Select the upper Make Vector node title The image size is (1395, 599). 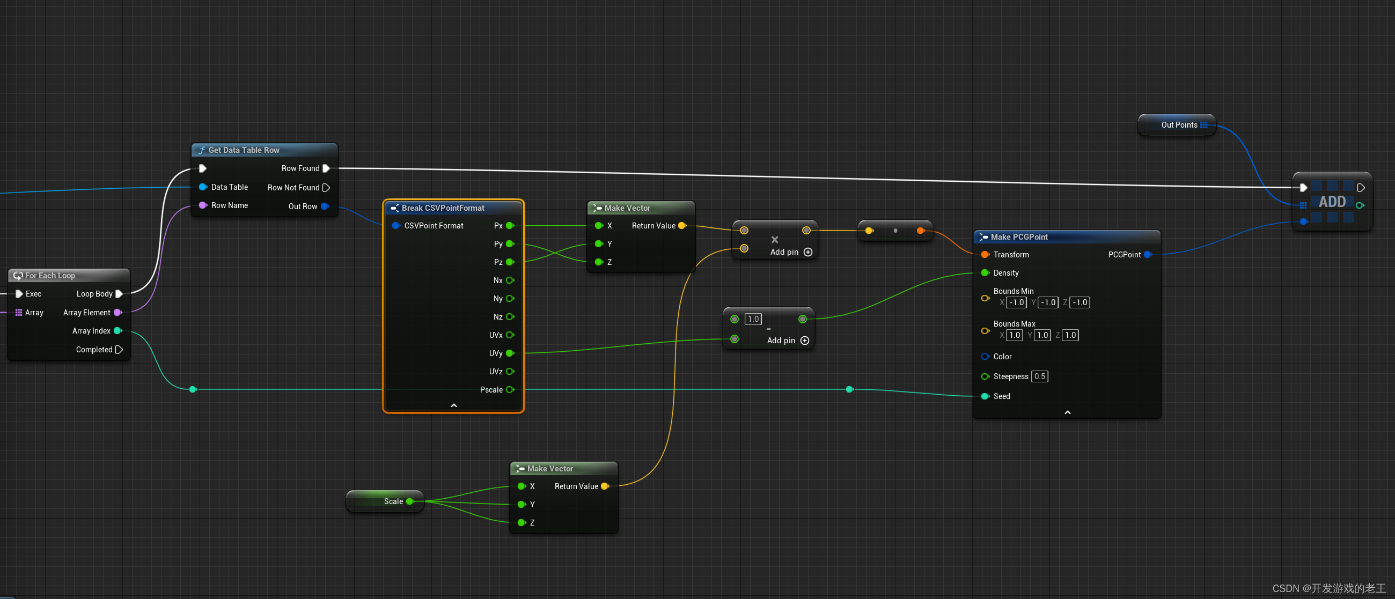(x=627, y=208)
